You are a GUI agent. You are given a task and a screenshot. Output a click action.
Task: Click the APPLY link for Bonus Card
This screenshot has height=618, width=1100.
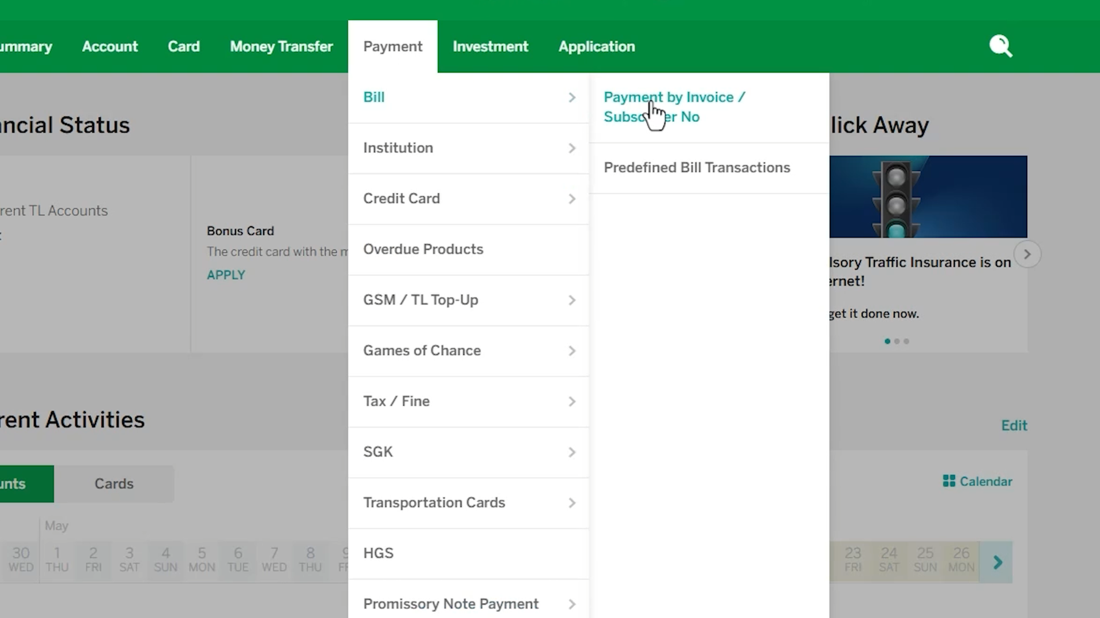point(226,275)
